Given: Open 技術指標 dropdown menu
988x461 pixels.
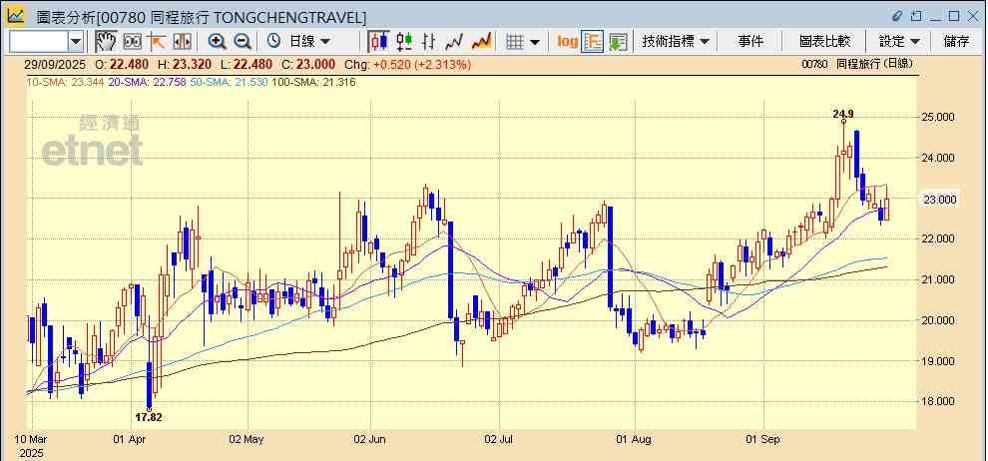Looking at the screenshot, I should tap(676, 42).
